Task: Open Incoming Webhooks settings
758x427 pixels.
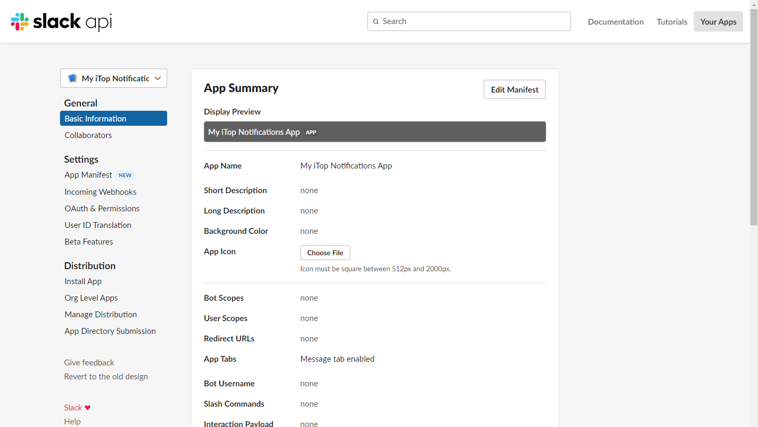Action: pos(100,192)
